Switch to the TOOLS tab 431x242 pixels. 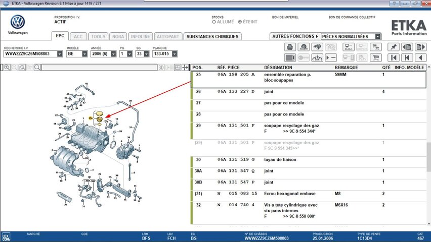[98, 36]
